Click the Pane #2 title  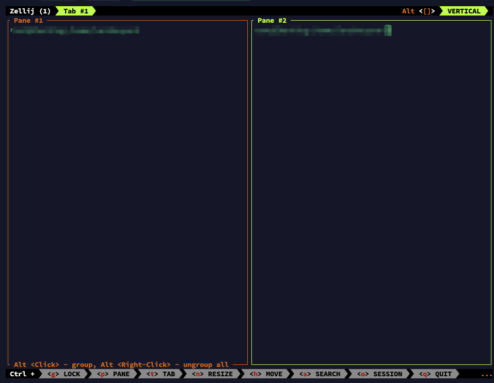point(272,21)
